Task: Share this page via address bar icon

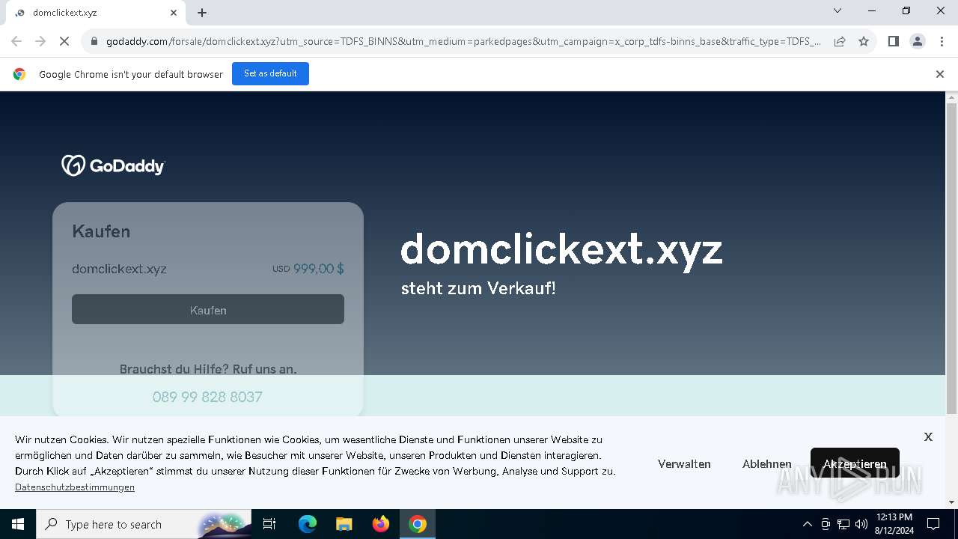Action: point(840,41)
